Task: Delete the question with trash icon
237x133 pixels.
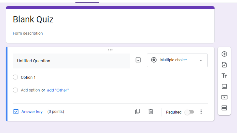Action: coord(151,112)
